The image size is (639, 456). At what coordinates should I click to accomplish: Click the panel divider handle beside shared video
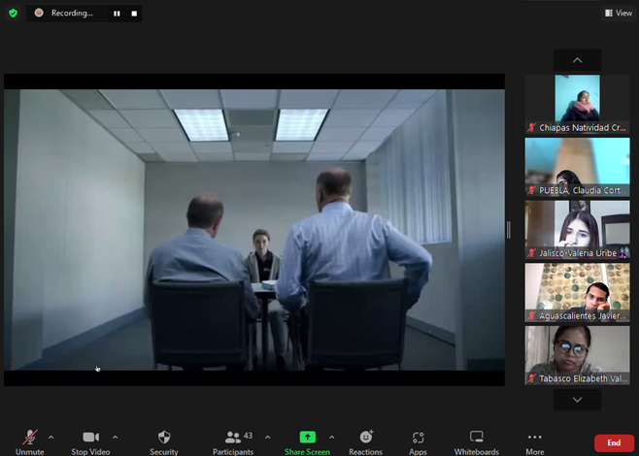point(509,230)
